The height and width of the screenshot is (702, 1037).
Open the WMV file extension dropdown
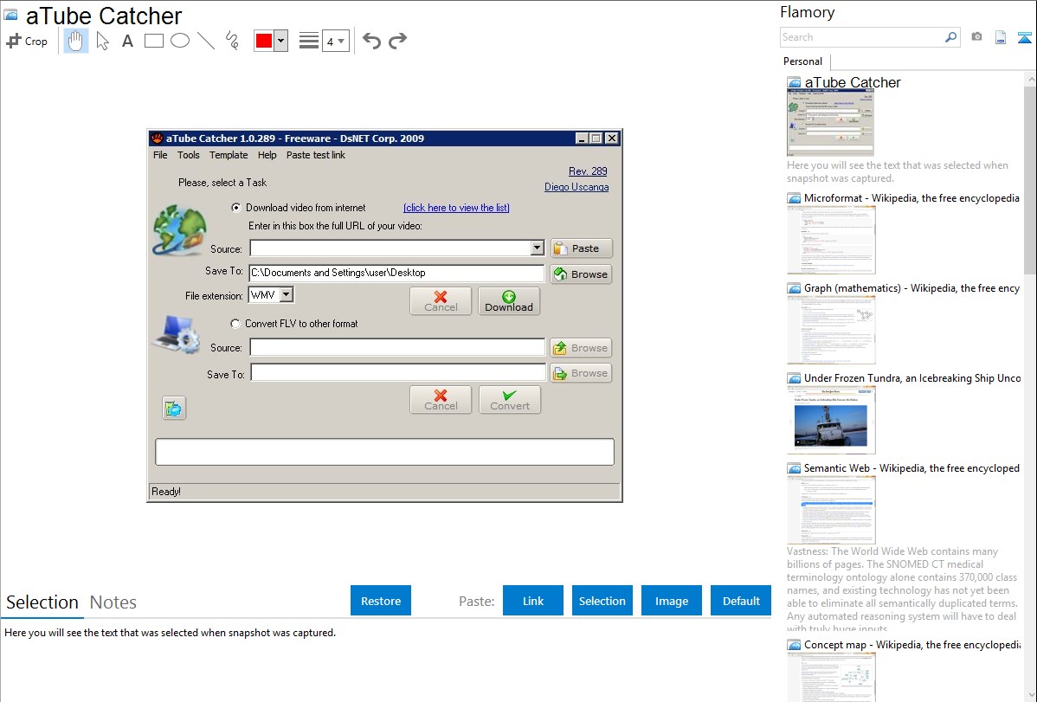click(287, 295)
